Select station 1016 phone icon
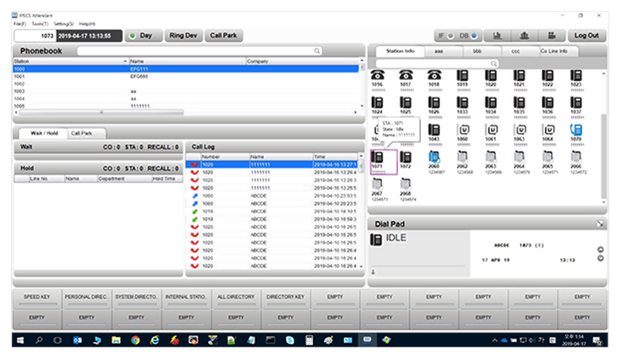This screenshot has width=620, height=359. pyautogui.click(x=377, y=75)
